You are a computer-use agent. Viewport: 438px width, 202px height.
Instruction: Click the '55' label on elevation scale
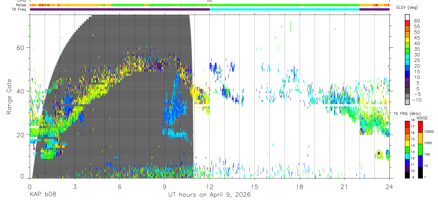(x=417, y=26)
